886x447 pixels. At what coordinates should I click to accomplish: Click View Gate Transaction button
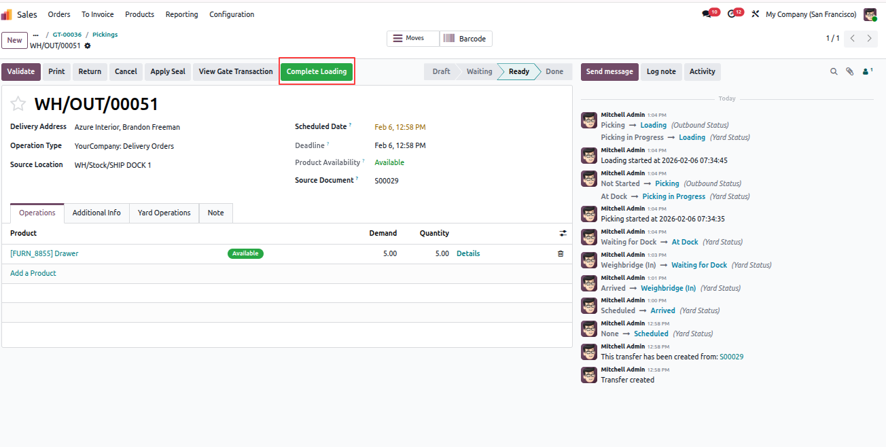pos(236,71)
